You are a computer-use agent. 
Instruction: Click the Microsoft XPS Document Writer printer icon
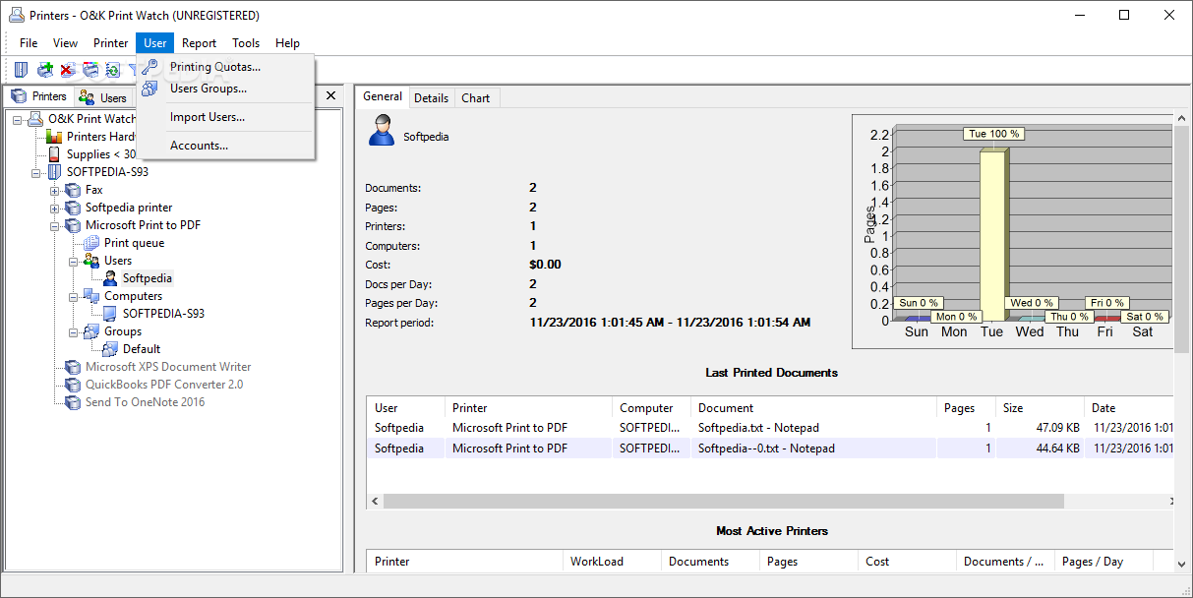[x=73, y=367]
